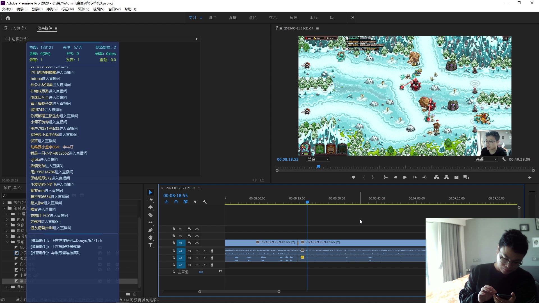Click timeline timecode 00:08:18:55
539x303 pixels.
click(x=175, y=196)
